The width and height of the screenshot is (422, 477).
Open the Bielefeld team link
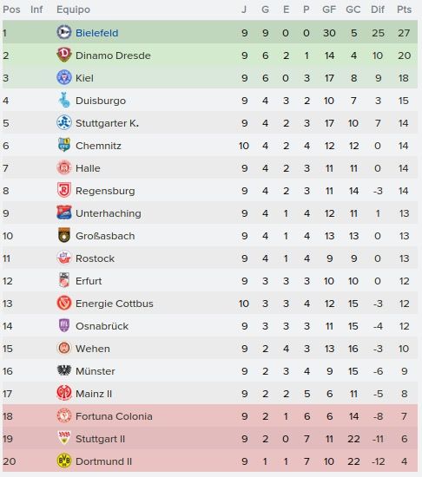[97, 33]
